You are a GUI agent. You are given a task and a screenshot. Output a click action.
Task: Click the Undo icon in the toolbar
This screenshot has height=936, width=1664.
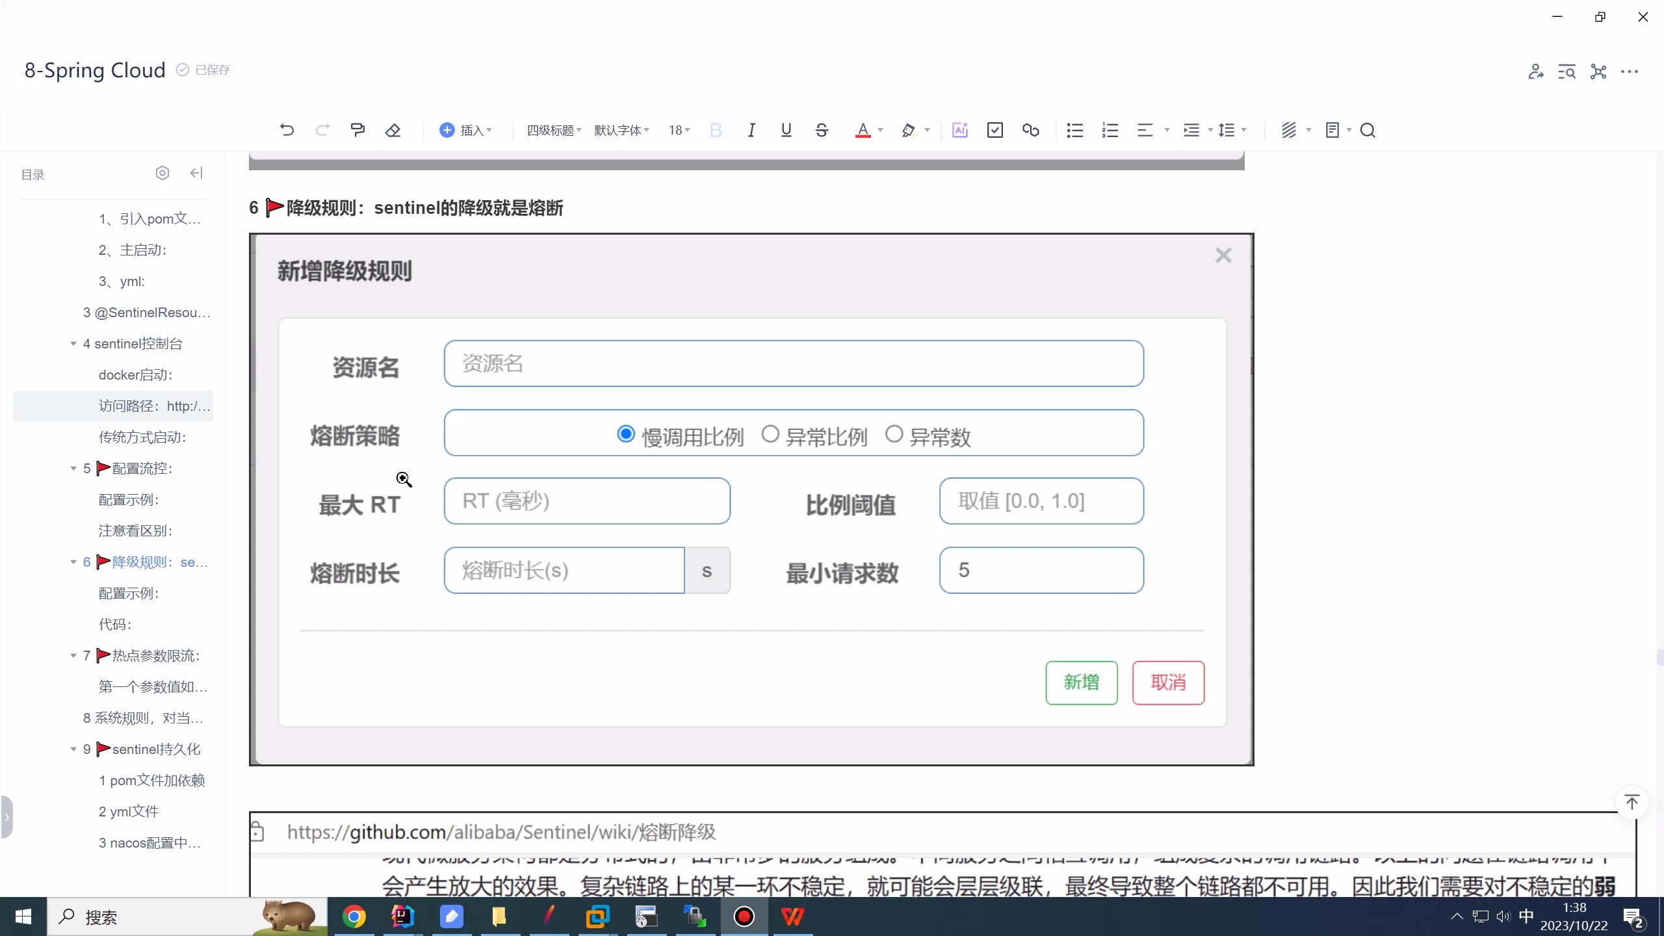coord(288,130)
